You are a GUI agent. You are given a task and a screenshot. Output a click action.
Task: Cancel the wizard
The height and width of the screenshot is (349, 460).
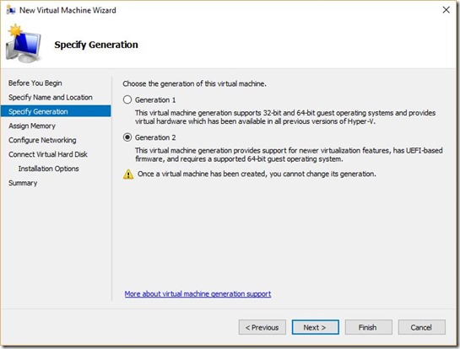421,327
